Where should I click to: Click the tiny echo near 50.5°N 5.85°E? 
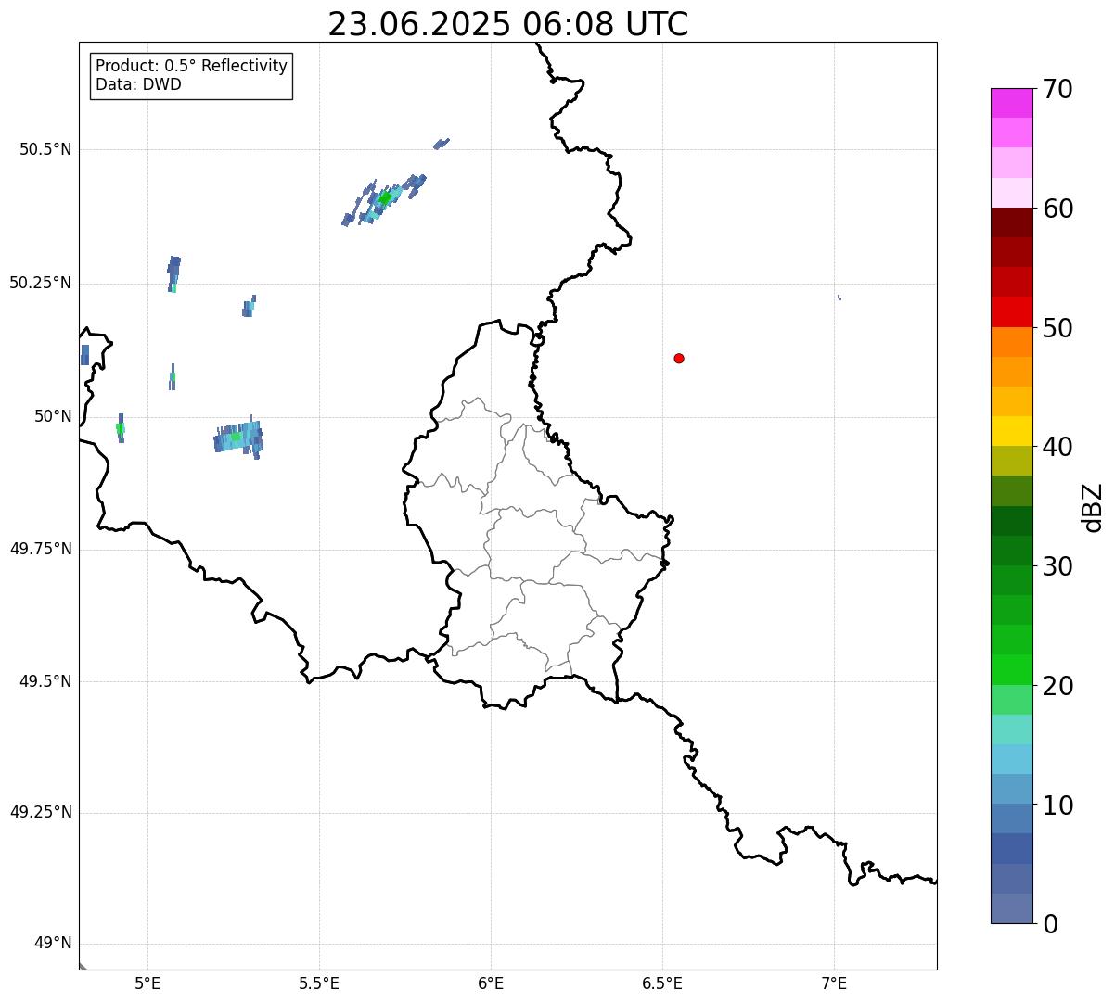coord(442,144)
